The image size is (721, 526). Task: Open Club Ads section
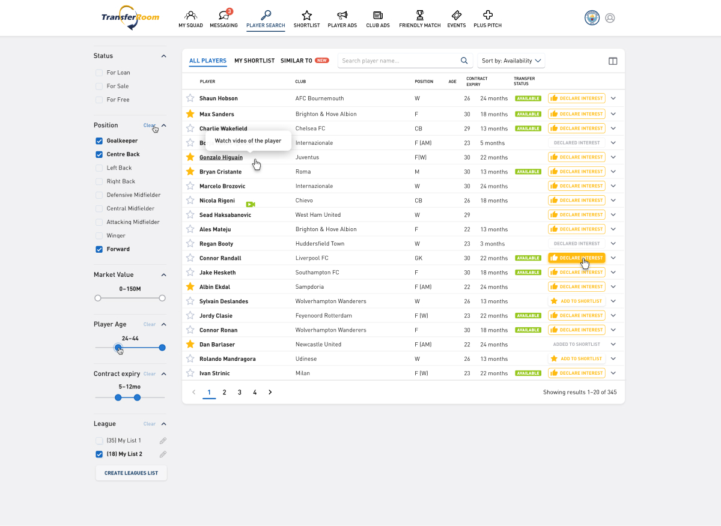(x=378, y=19)
